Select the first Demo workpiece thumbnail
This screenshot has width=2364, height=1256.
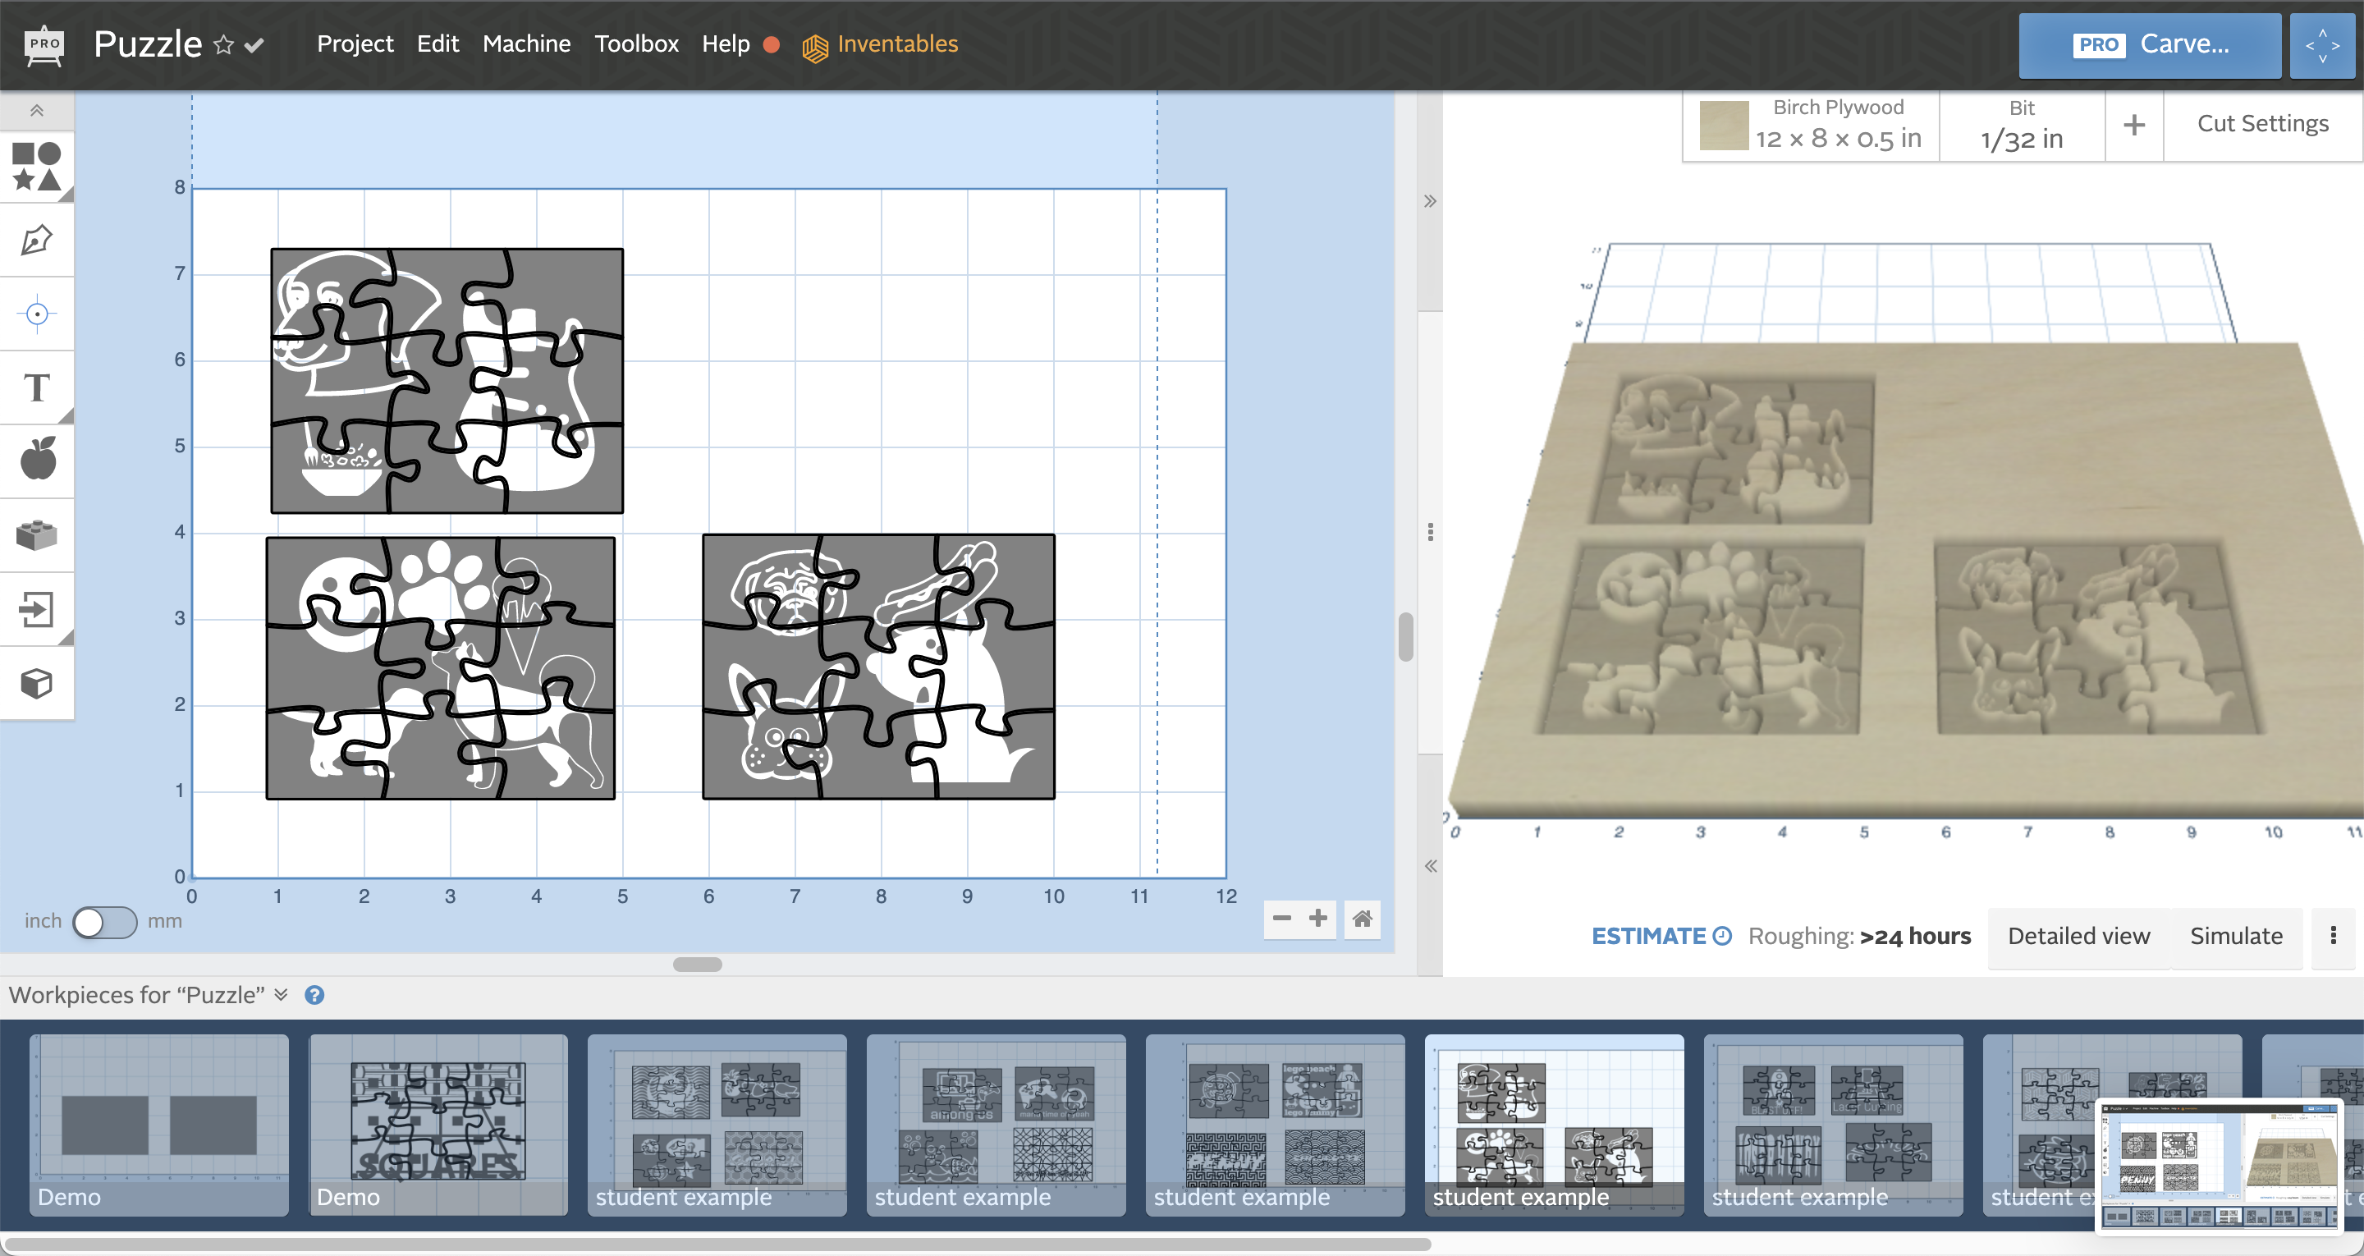[x=158, y=1125]
